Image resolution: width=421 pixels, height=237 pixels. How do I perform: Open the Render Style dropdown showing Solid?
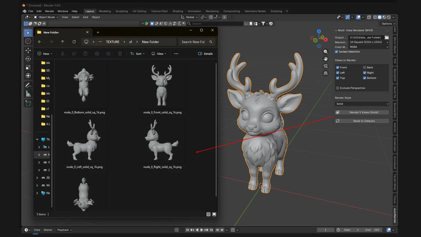point(362,104)
